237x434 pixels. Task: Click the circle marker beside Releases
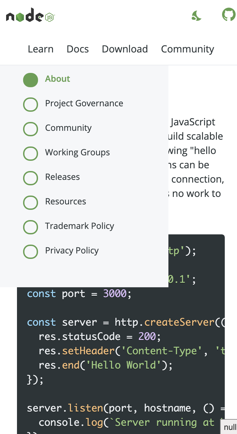click(x=31, y=178)
